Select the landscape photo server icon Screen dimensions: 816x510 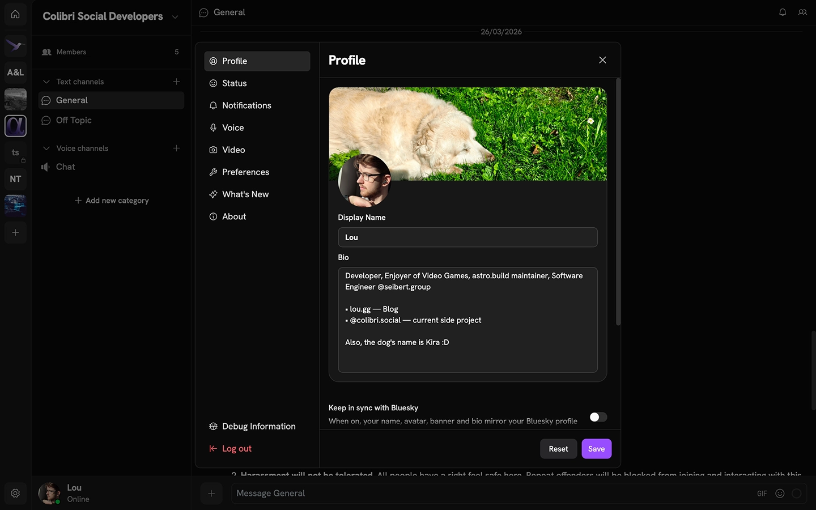tap(15, 99)
